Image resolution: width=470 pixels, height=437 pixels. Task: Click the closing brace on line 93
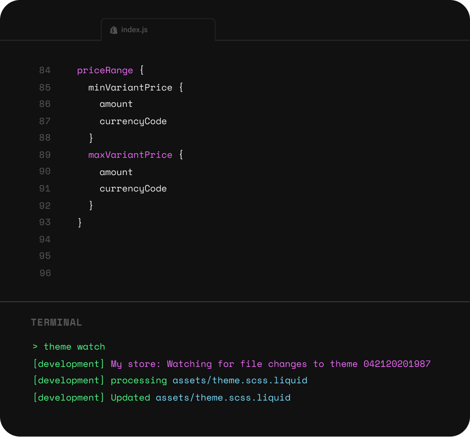(x=80, y=222)
